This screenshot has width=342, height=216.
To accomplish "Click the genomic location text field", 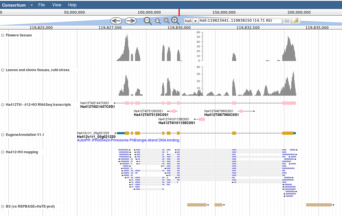I will pos(240,21).
